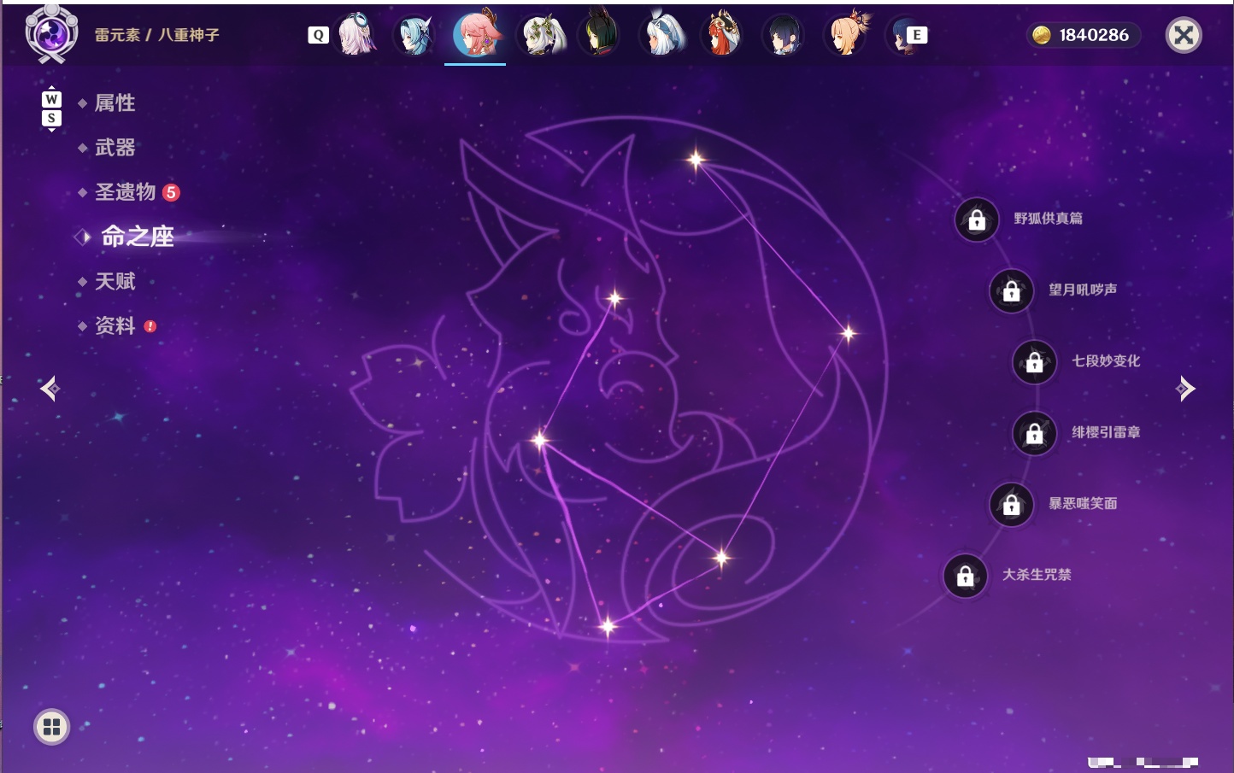
Task: Close the character screen with X button
Action: point(1184,35)
